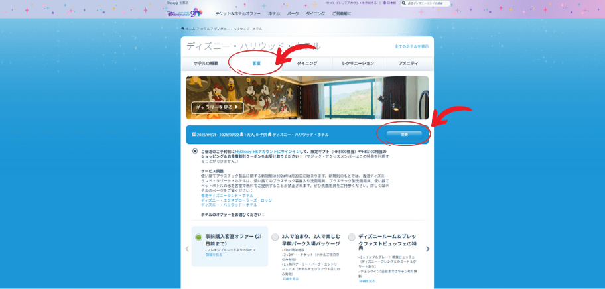Screen dimensions: 605x289
Task: Click the search magnifier icon
Action: 404,3
